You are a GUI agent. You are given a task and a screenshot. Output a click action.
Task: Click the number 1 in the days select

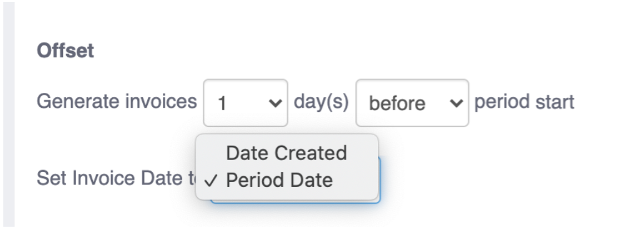222,104
